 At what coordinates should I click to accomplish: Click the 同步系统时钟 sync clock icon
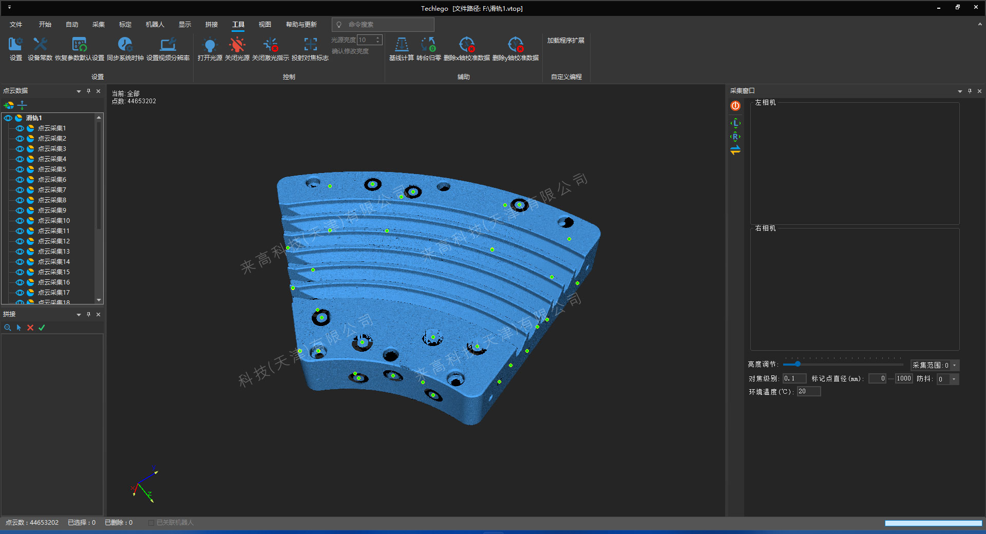(x=125, y=45)
